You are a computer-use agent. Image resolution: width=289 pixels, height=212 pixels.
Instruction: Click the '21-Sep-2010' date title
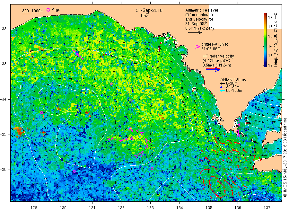pyautogui.click(x=149, y=10)
